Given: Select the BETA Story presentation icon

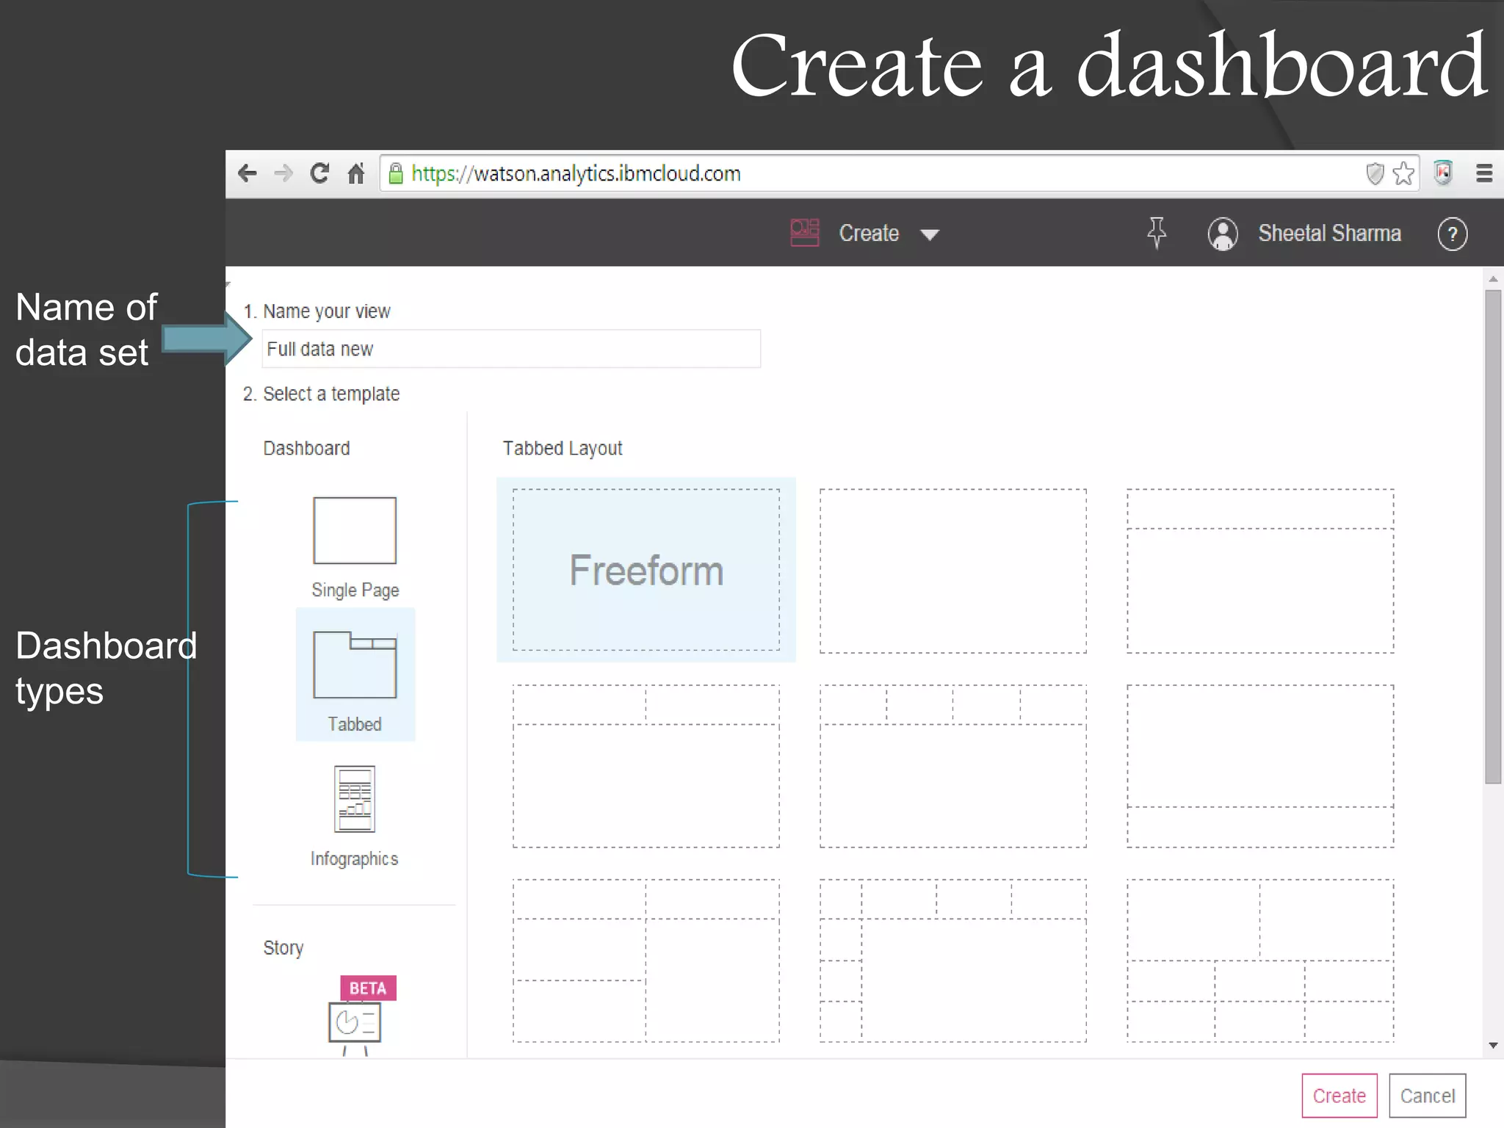Looking at the screenshot, I should [x=355, y=1016].
